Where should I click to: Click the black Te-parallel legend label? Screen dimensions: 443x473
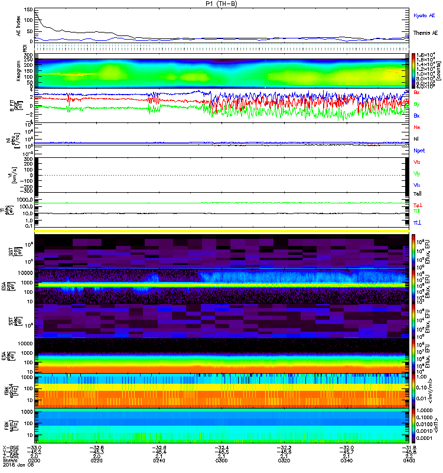(x=418, y=194)
